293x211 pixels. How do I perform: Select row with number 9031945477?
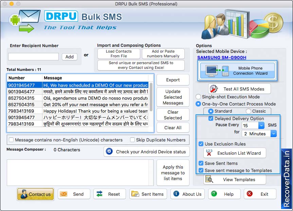click(78, 85)
